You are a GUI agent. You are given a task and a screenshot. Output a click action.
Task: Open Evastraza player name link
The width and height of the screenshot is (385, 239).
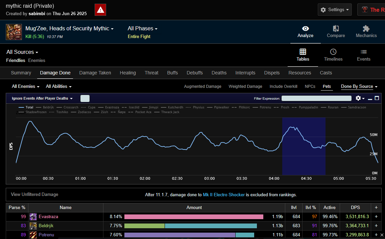point(48,217)
